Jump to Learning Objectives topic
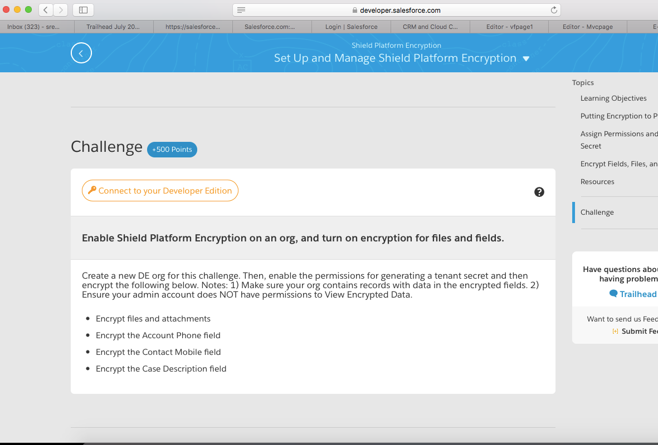The width and height of the screenshot is (658, 445). (x=613, y=98)
